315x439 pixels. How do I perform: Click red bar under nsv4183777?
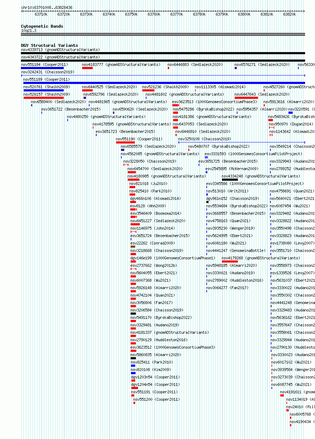point(87,68)
